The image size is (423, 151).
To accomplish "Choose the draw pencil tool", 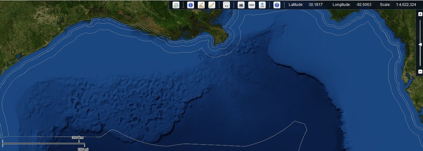I will [211, 5].
